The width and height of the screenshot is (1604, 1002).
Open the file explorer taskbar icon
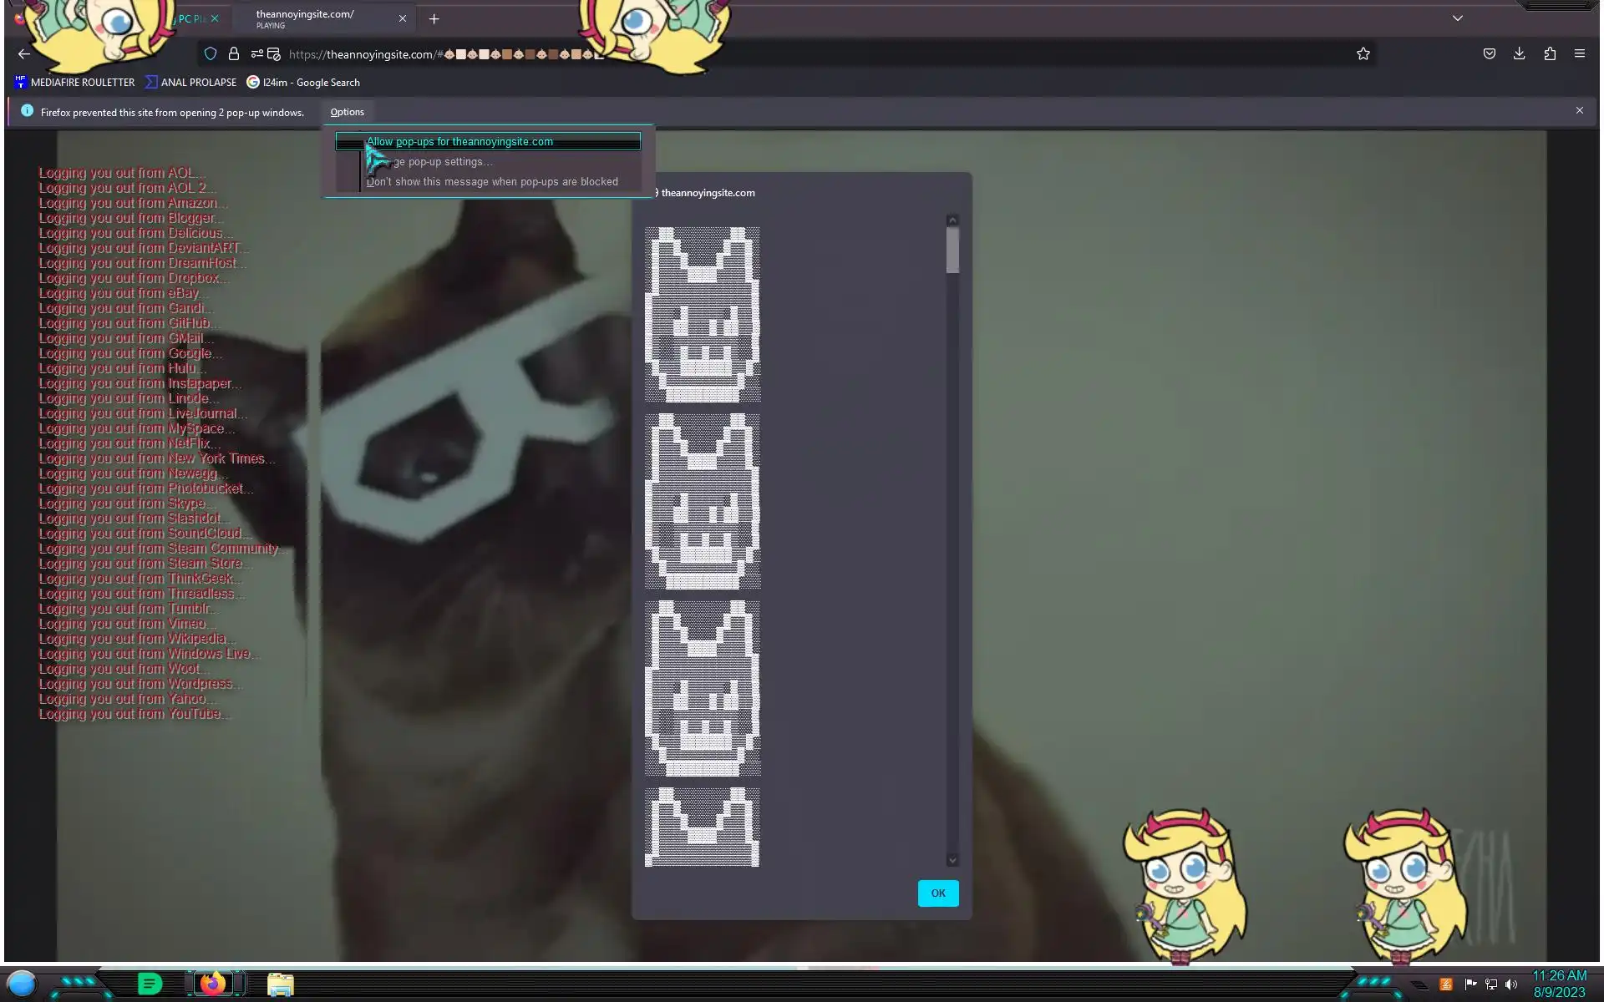coord(280,984)
